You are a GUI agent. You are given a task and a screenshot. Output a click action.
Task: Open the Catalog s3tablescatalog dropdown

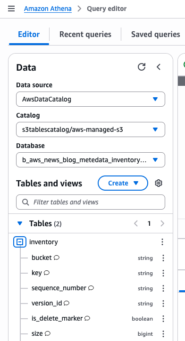[91, 129]
